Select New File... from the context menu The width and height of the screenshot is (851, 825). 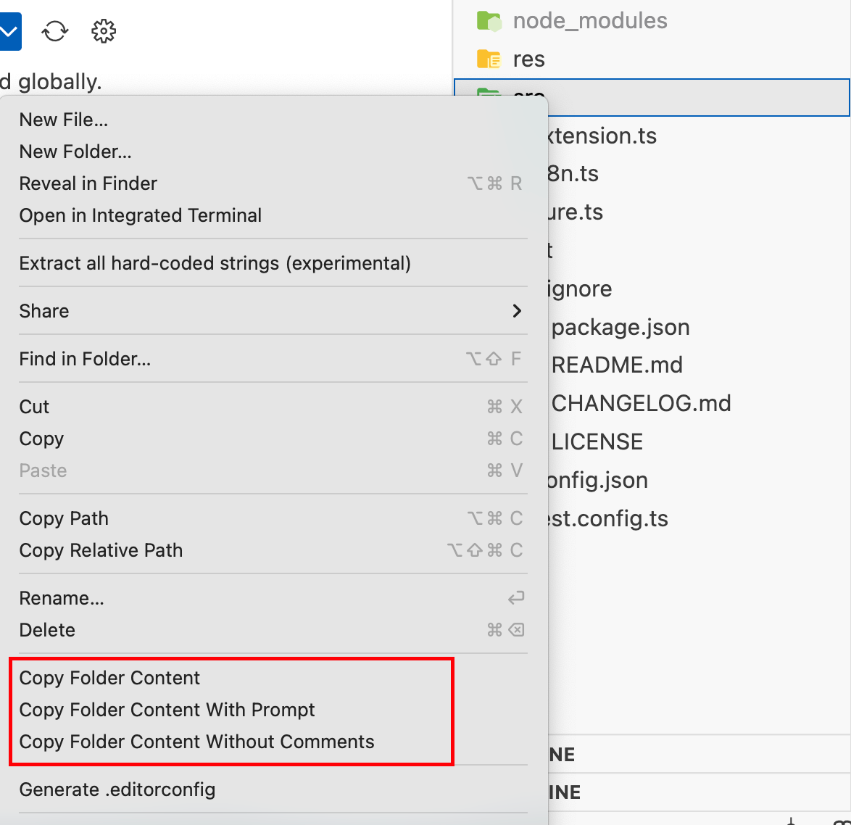click(64, 119)
